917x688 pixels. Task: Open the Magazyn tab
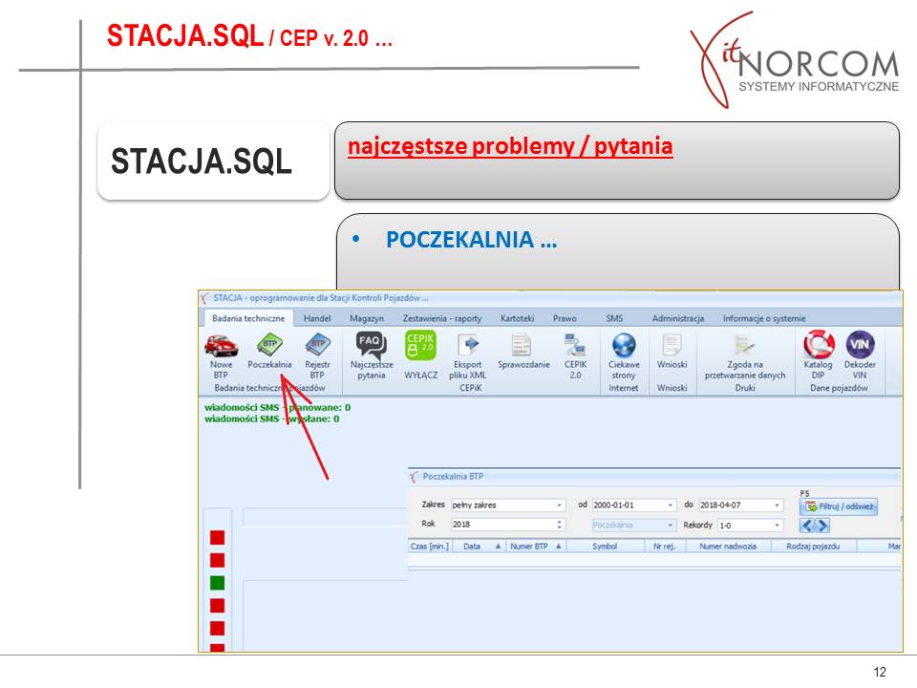367,318
